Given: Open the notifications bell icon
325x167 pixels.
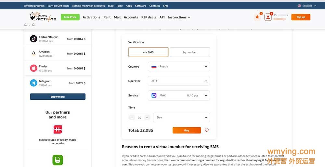Looking at the screenshot, I should point(257,17).
